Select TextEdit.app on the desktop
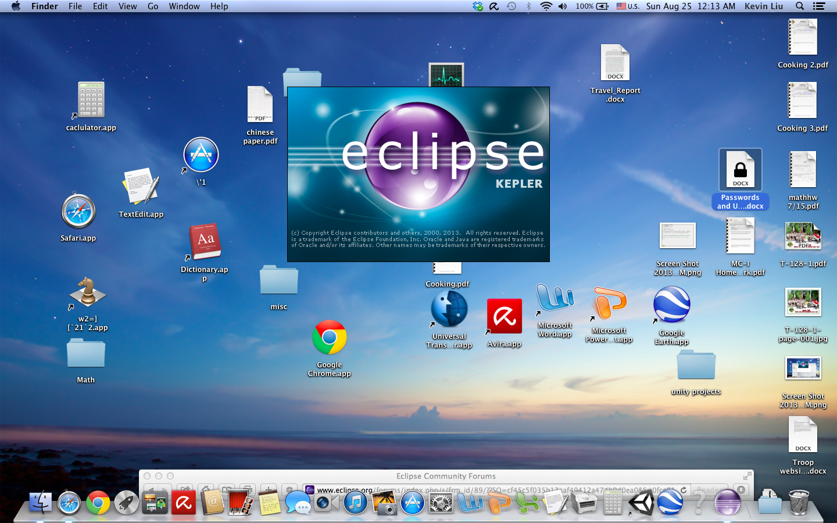837x523 pixels. (141, 186)
